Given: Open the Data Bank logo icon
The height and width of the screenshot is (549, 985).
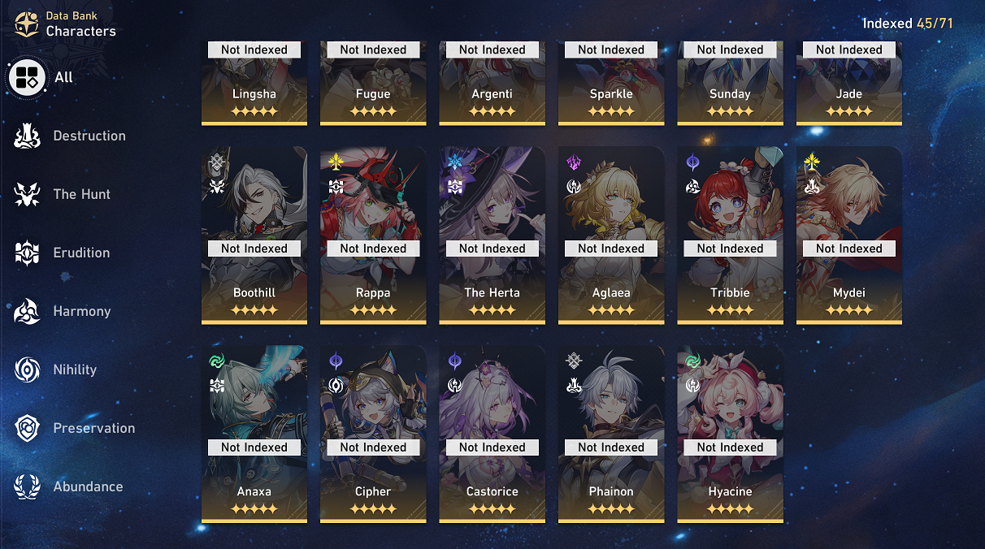Looking at the screenshot, I should pos(27,24).
